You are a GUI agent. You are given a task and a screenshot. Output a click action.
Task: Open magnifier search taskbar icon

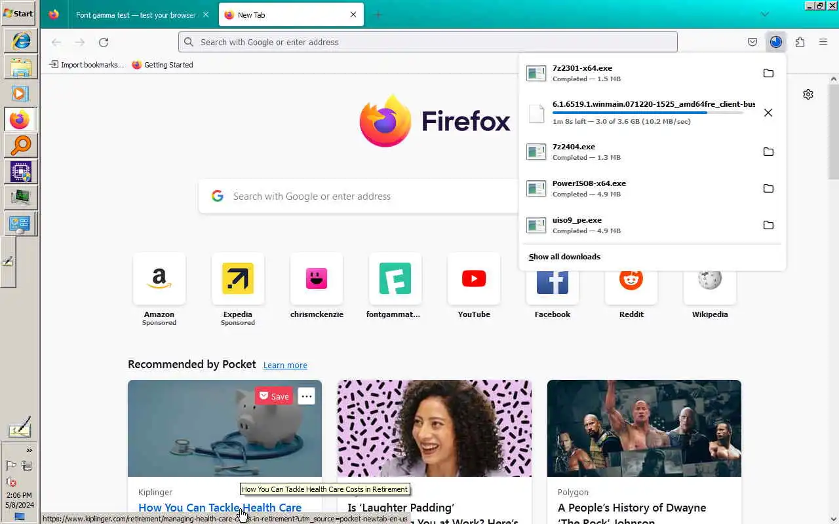coord(21,145)
